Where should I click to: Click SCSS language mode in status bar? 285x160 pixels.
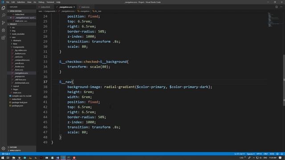pyautogui.click(x=272, y=154)
